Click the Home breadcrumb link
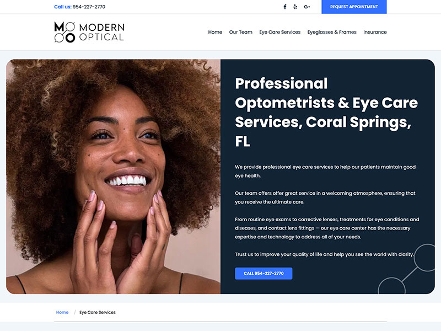Image resolution: width=441 pixels, height=331 pixels. click(62, 312)
